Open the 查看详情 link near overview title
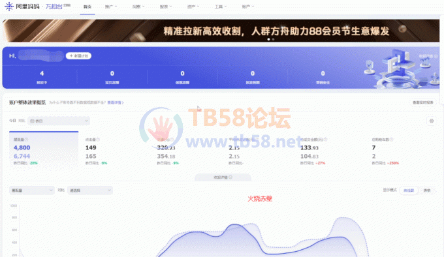Image resolution: width=444 pixels, height=257 pixels. point(116,102)
